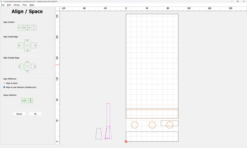Align centers horizontally icon
The image size is (247, 148).
[x=21, y=28]
